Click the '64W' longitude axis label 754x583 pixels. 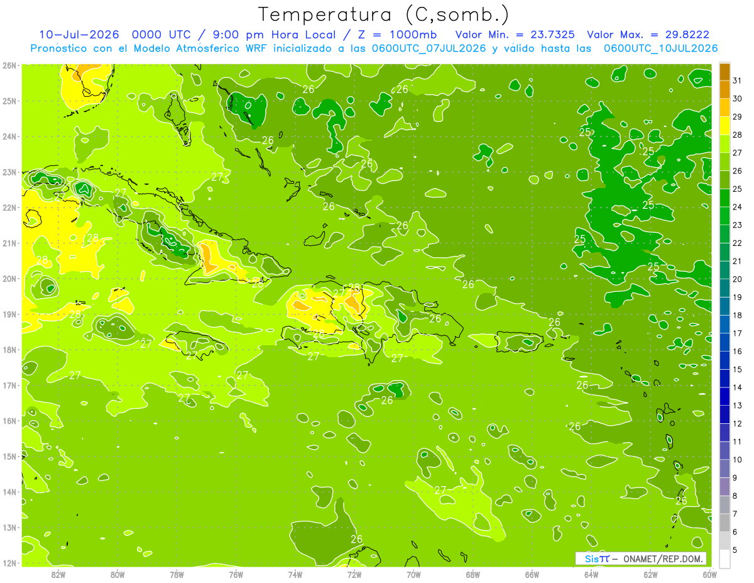tap(591, 574)
